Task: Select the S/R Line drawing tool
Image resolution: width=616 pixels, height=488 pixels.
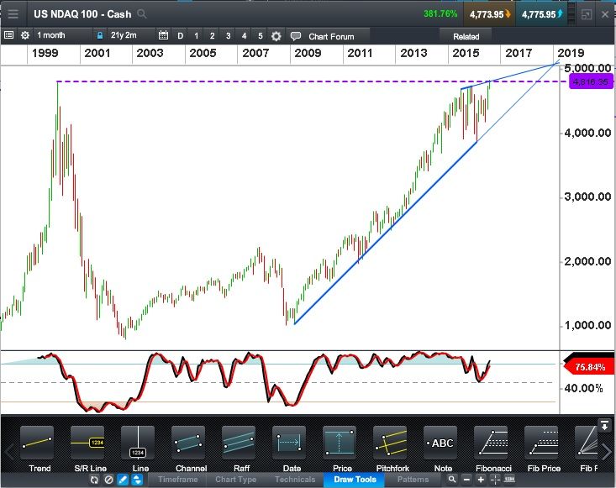Action: point(87,443)
